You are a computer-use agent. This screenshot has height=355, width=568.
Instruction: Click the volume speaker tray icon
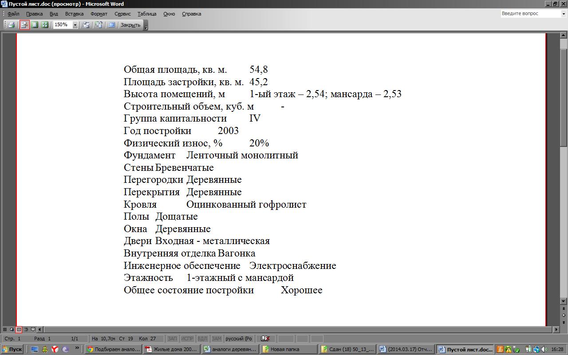tap(544, 349)
